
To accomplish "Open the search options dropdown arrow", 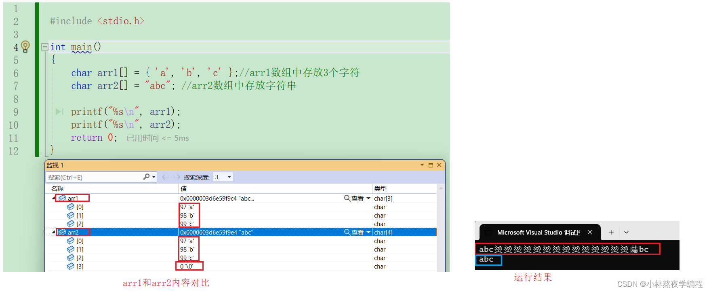I will click(154, 177).
